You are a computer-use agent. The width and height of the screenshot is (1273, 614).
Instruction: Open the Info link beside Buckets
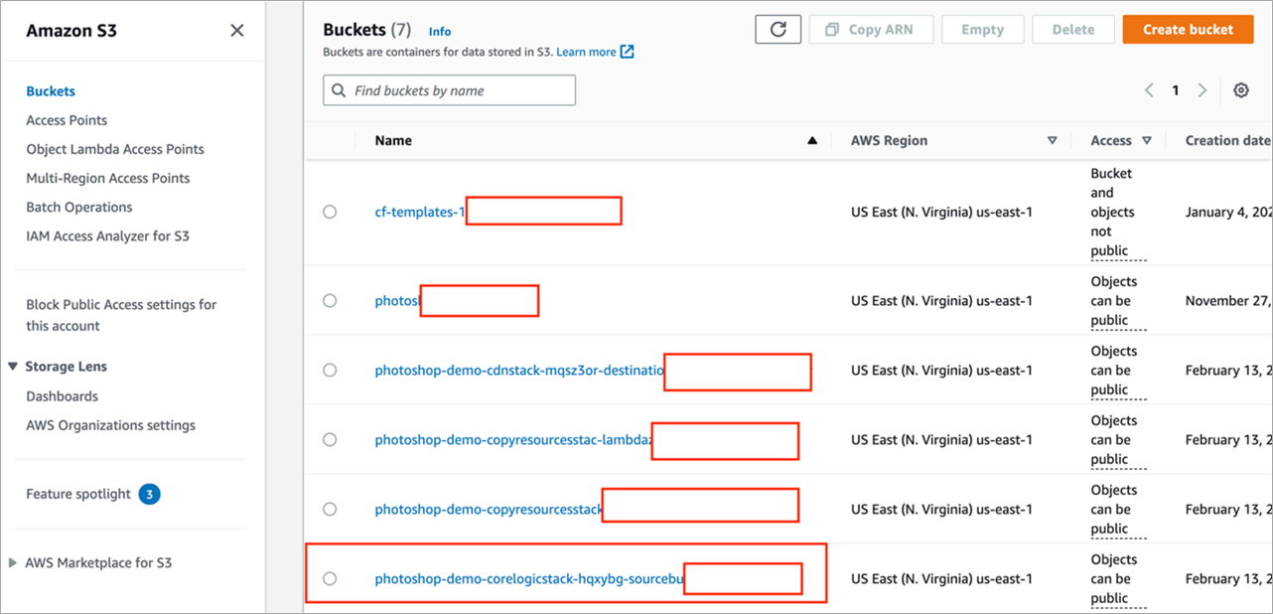(x=440, y=32)
